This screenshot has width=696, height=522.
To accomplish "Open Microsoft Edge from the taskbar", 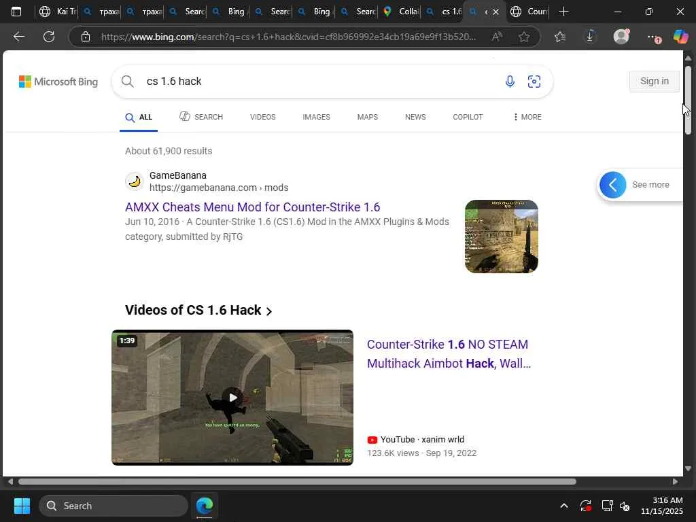I will pyautogui.click(x=205, y=506).
